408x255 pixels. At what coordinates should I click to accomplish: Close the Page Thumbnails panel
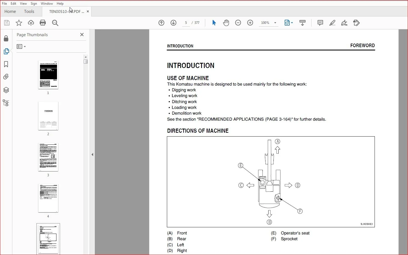(x=82, y=35)
